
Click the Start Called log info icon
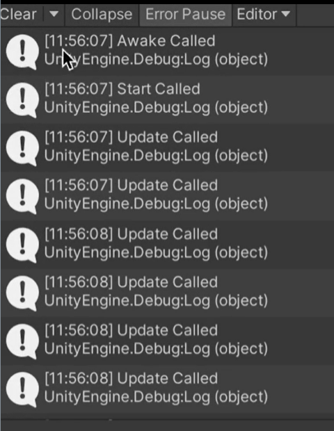(22, 100)
